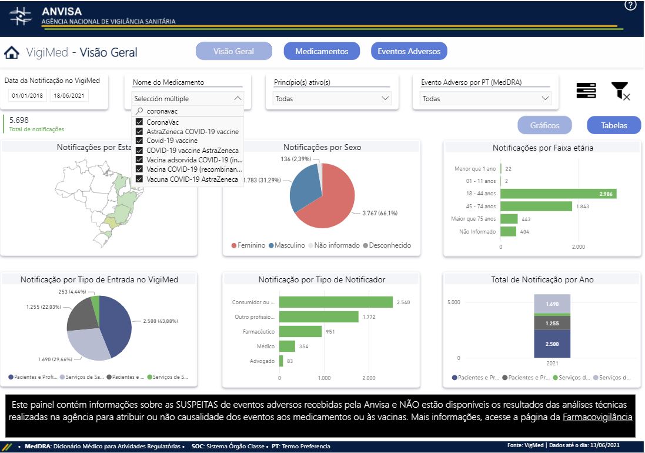This screenshot has height=453, width=645.
Task: Switch to the Visão Geral tab
Action: coord(233,51)
